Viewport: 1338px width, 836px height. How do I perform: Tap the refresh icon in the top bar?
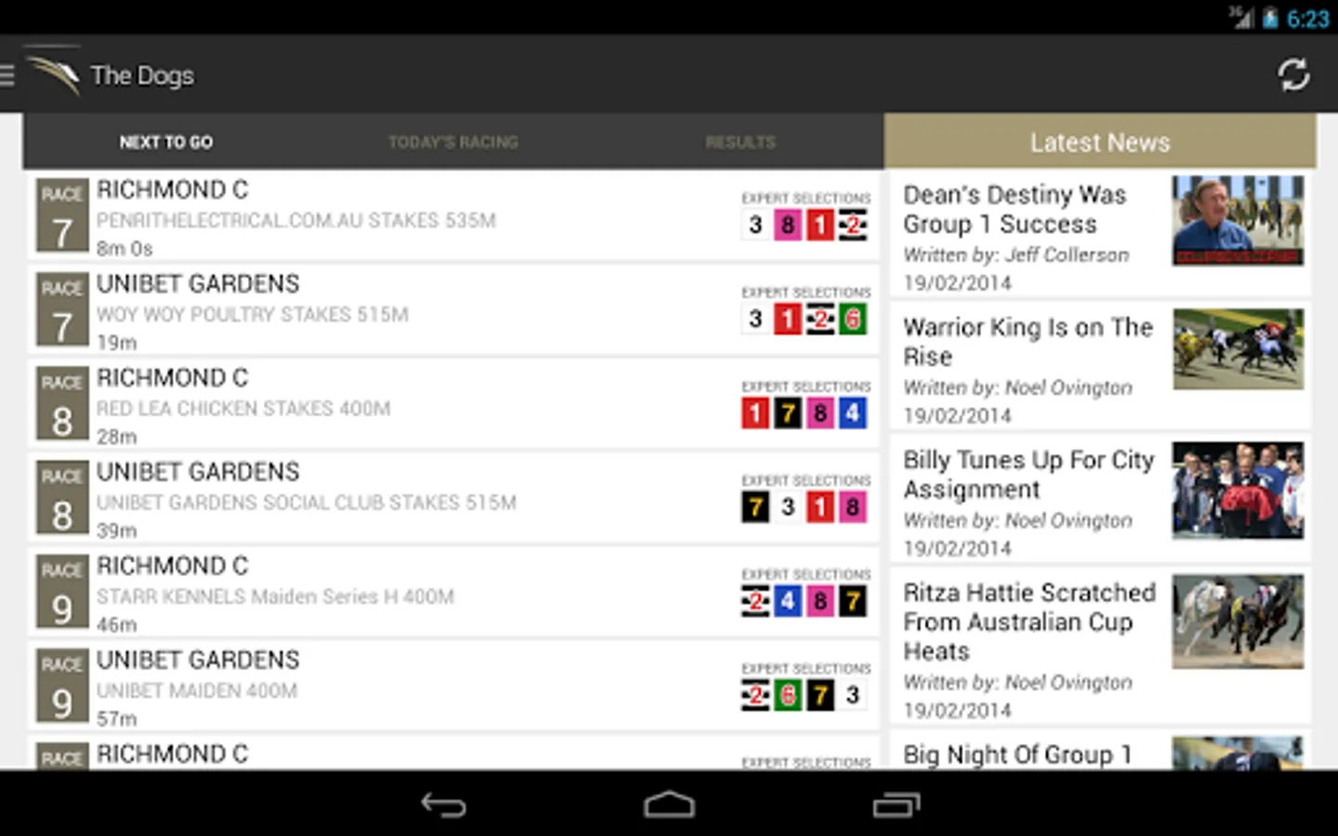[1293, 75]
